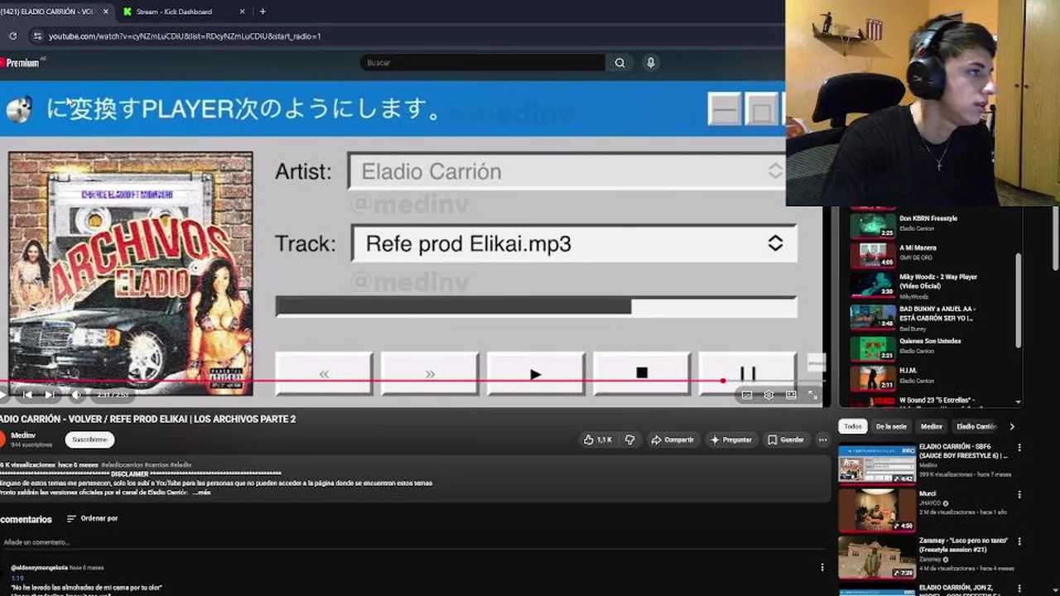This screenshot has height=596, width=1060.
Task: Expand the description with ...más
Action: (x=201, y=492)
